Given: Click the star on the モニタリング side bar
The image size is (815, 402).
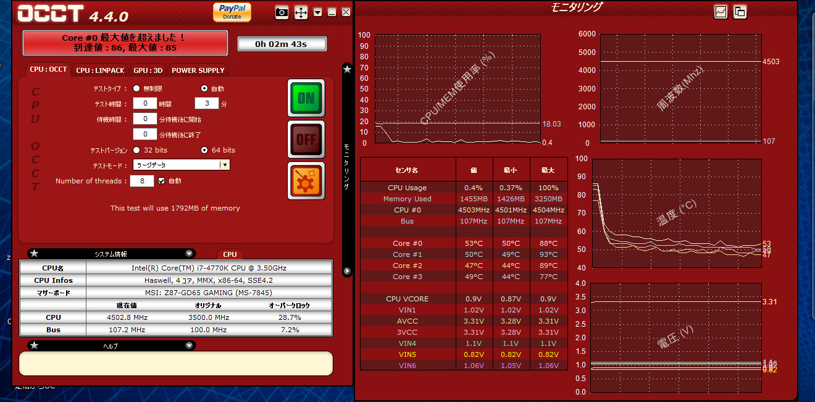Looking at the screenshot, I should pos(347,70).
